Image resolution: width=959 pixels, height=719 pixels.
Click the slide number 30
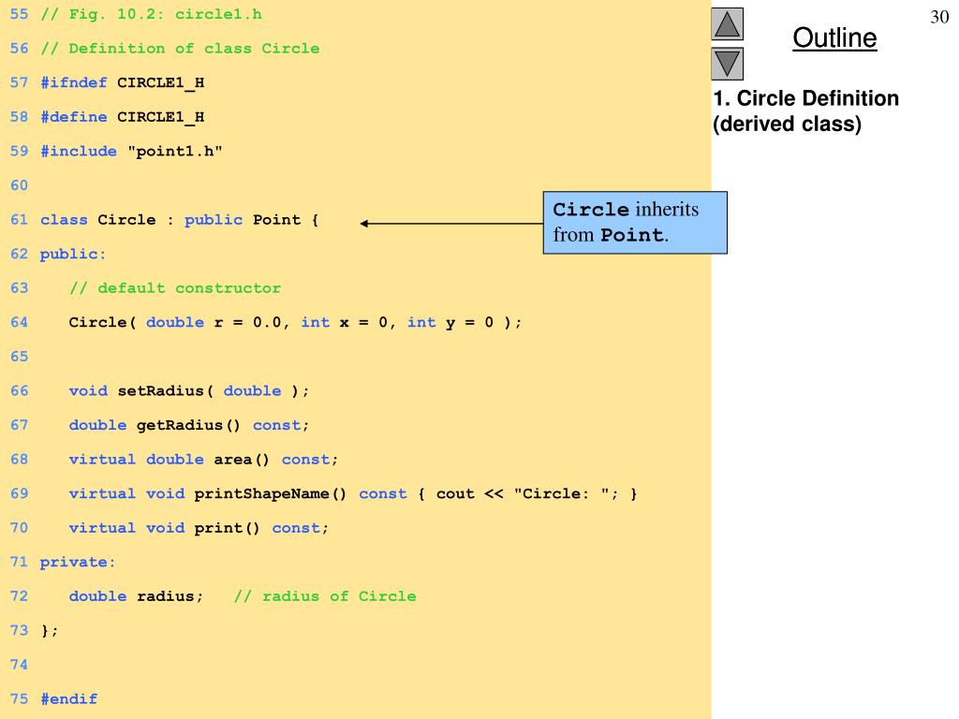click(939, 17)
